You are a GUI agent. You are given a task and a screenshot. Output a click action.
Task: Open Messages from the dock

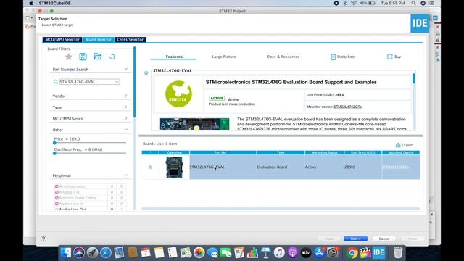pos(212,253)
